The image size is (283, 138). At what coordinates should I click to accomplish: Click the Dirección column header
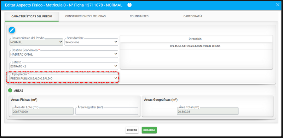click(x=195, y=39)
